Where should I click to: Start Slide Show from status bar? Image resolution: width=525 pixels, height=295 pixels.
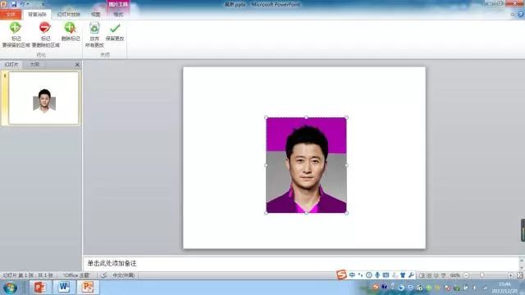point(444,275)
